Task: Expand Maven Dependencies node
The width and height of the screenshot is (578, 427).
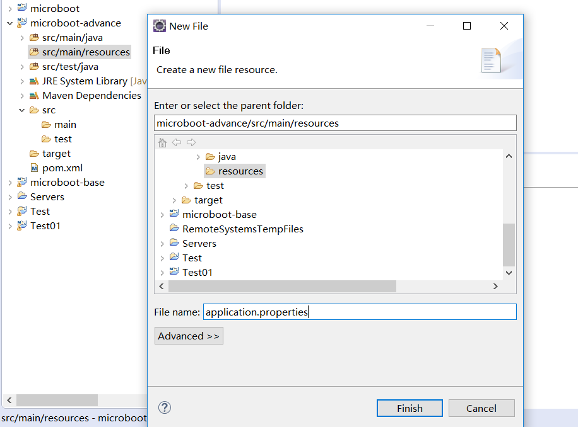Action: click(x=21, y=96)
